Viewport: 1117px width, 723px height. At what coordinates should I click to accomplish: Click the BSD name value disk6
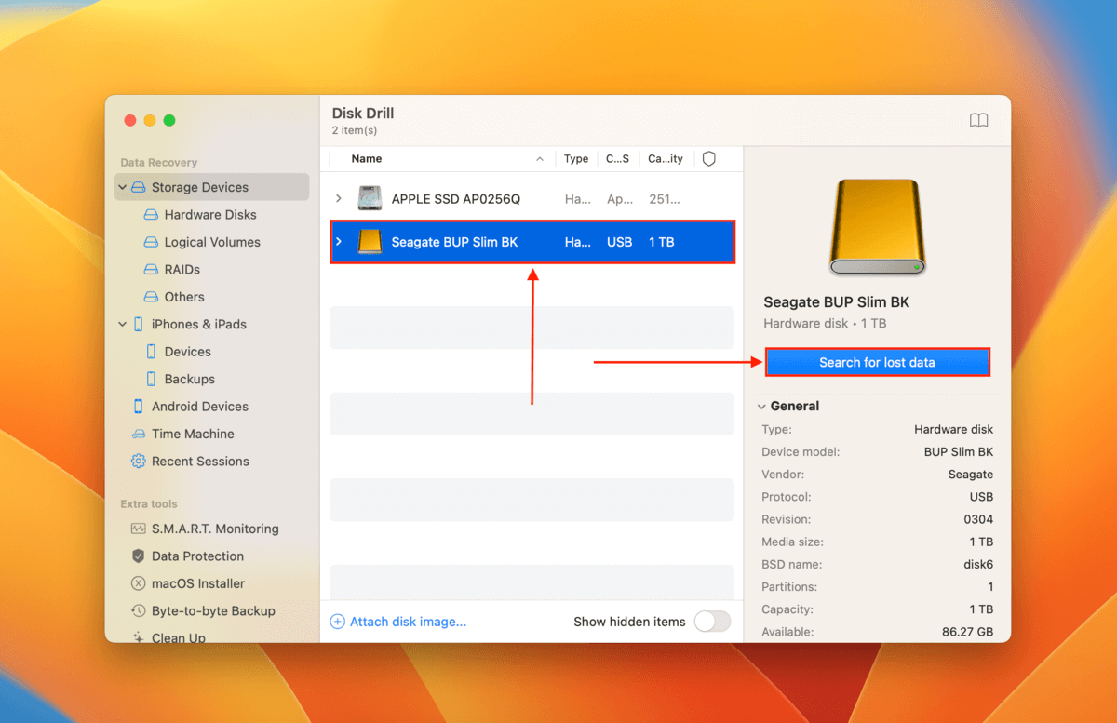(978, 565)
